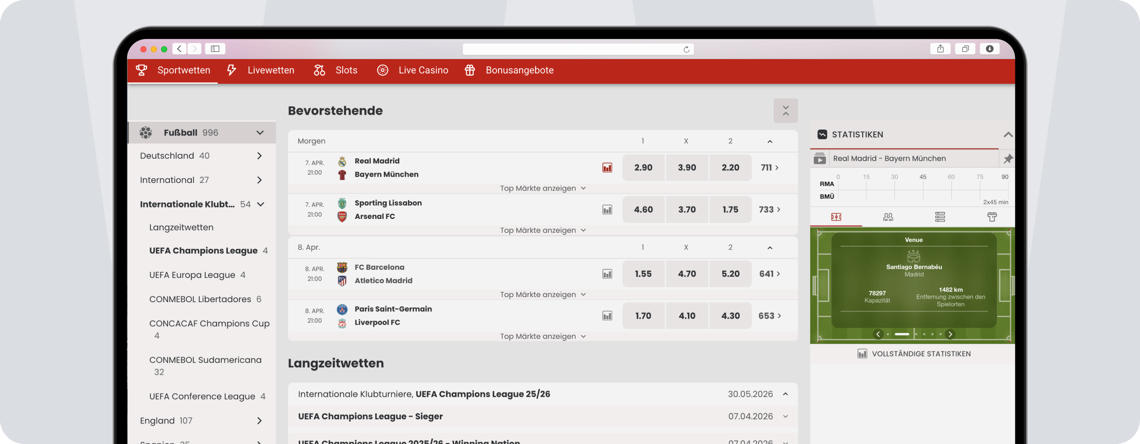The height and width of the screenshot is (444, 1140).
Task: Open Langzeitwetten in sidebar
Action: pyautogui.click(x=181, y=227)
